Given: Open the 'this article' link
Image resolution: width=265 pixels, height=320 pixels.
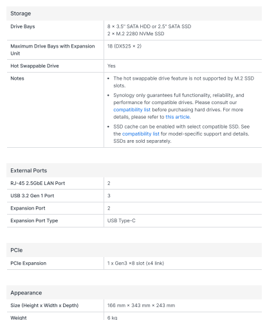Looking at the screenshot, I should coord(178,117).
